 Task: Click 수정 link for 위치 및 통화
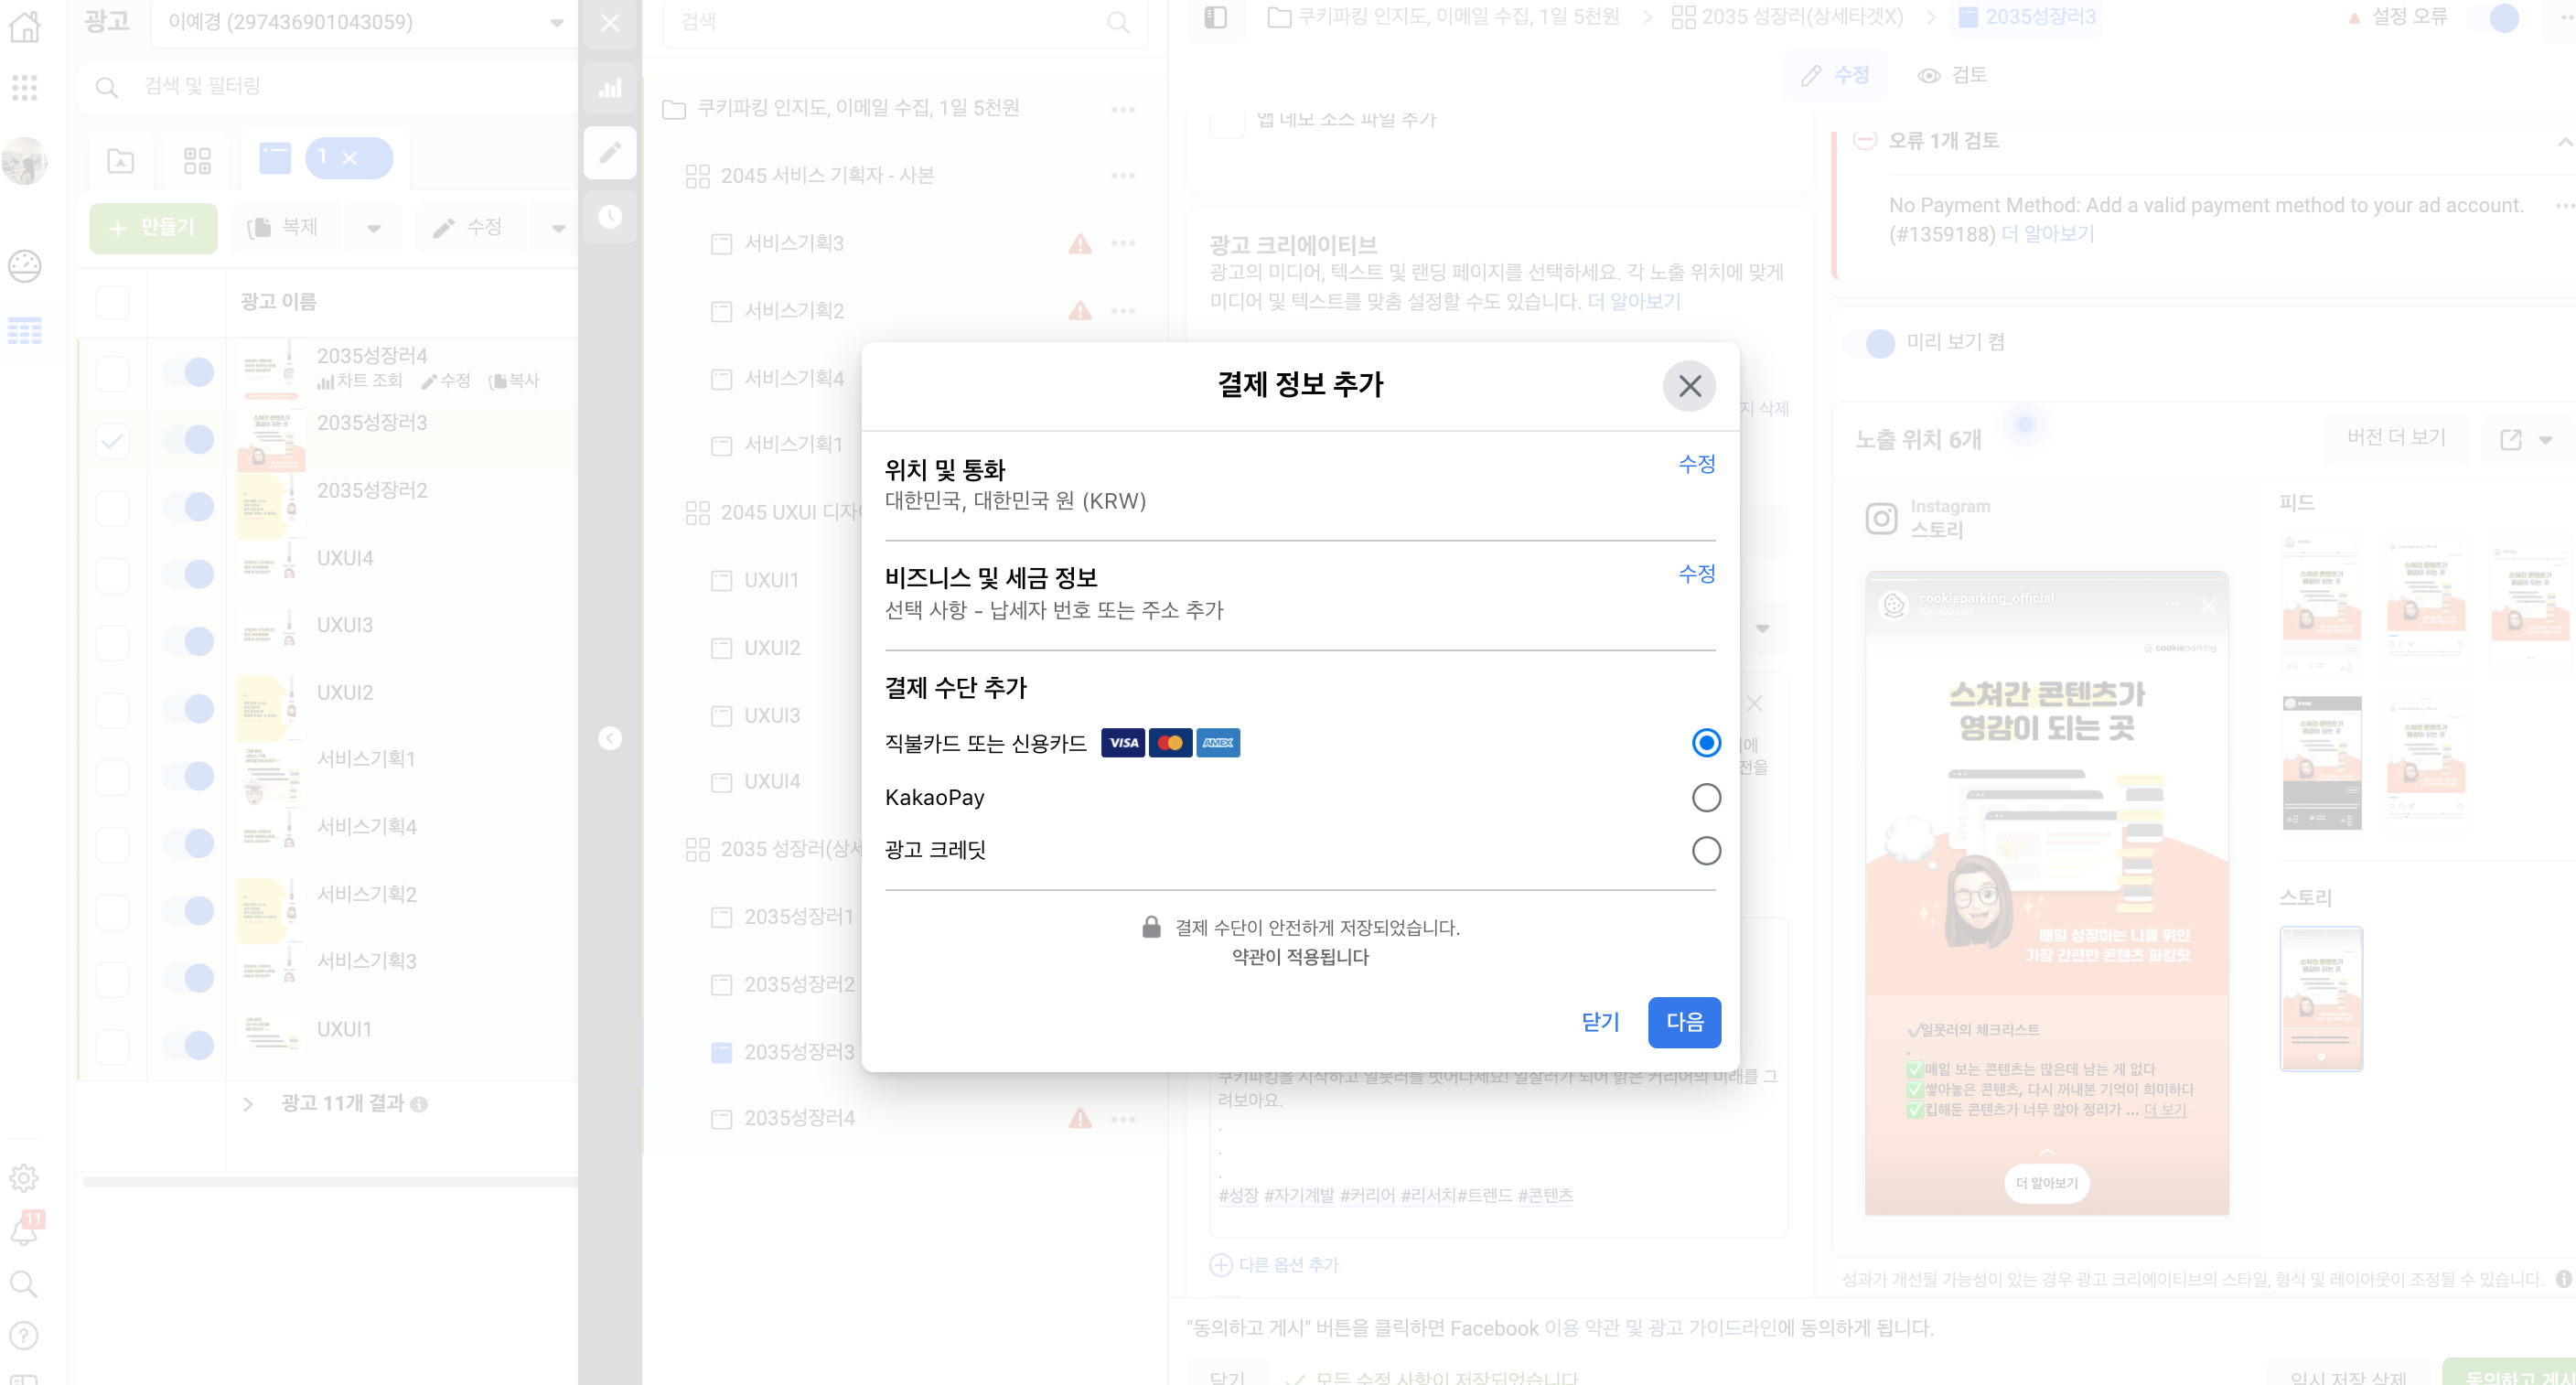(x=1696, y=464)
